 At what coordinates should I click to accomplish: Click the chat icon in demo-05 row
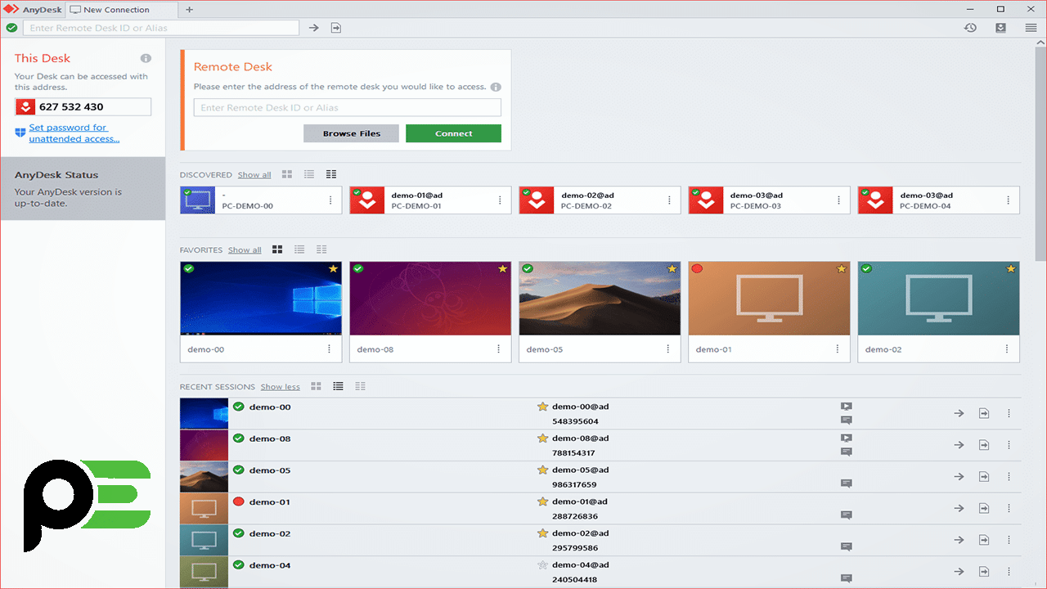(846, 483)
